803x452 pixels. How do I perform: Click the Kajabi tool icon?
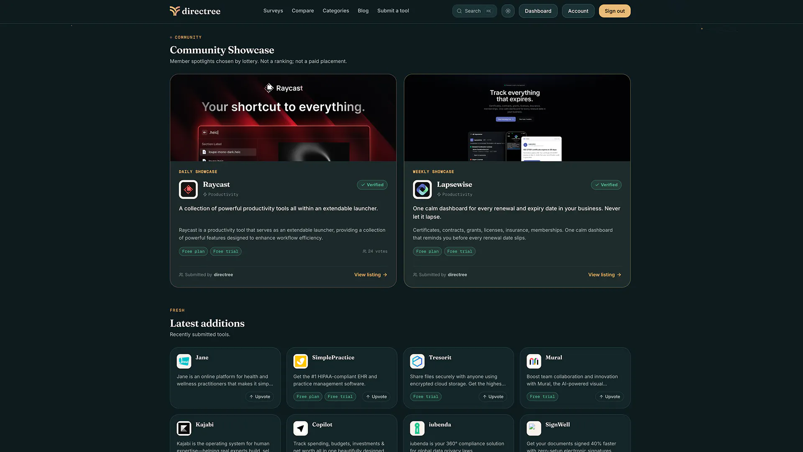(x=184, y=428)
